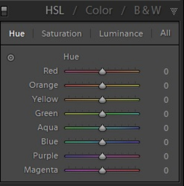Select the HSL panel mode

point(55,10)
